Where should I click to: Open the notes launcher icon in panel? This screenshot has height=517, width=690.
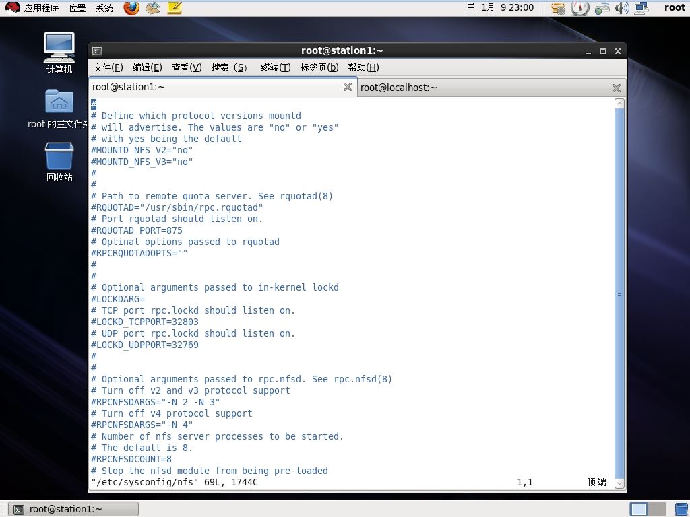[x=175, y=8]
